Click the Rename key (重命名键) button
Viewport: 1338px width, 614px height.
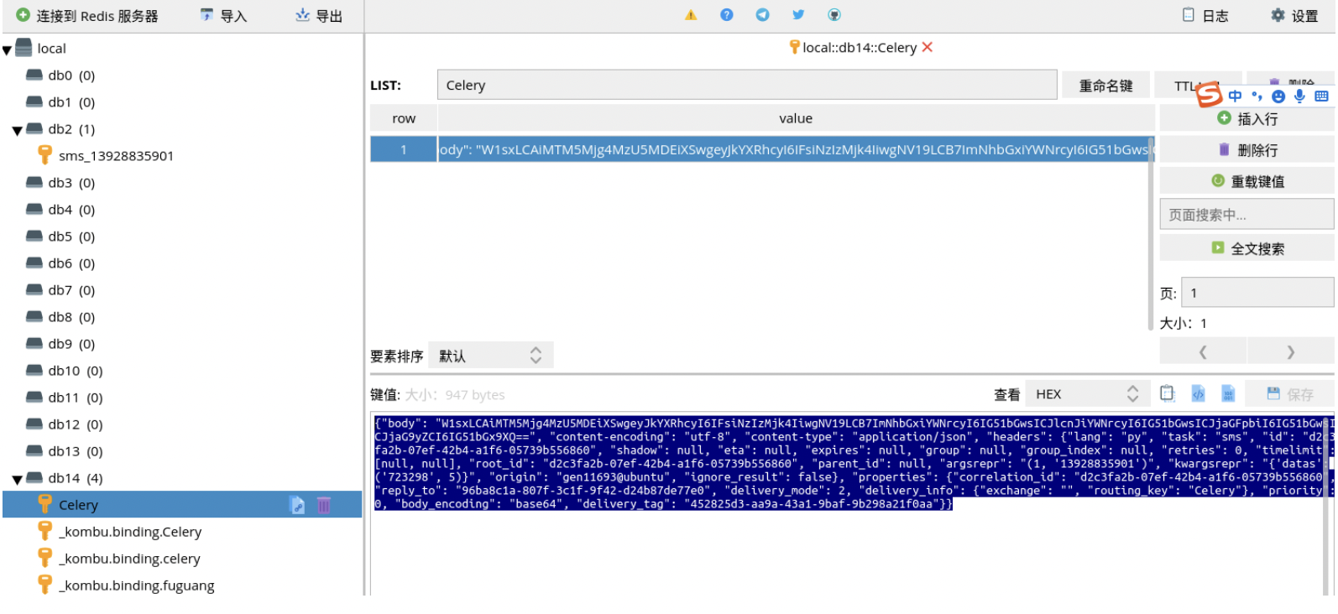[x=1105, y=86]
